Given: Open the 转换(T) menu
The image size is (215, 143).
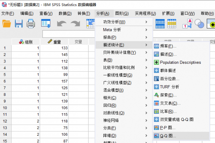Looking at the screenshot, I should pyautogui.click(x=84, y=13).
